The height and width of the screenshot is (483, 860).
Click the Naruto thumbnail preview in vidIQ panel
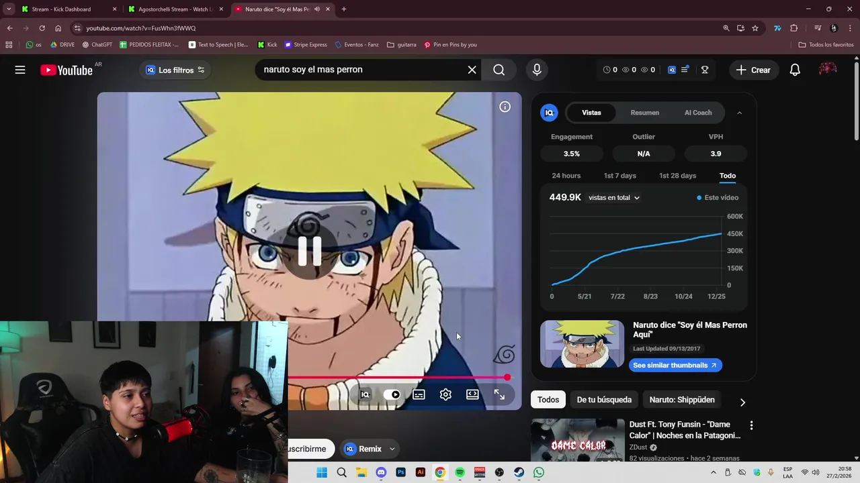(x=582, y=343)
